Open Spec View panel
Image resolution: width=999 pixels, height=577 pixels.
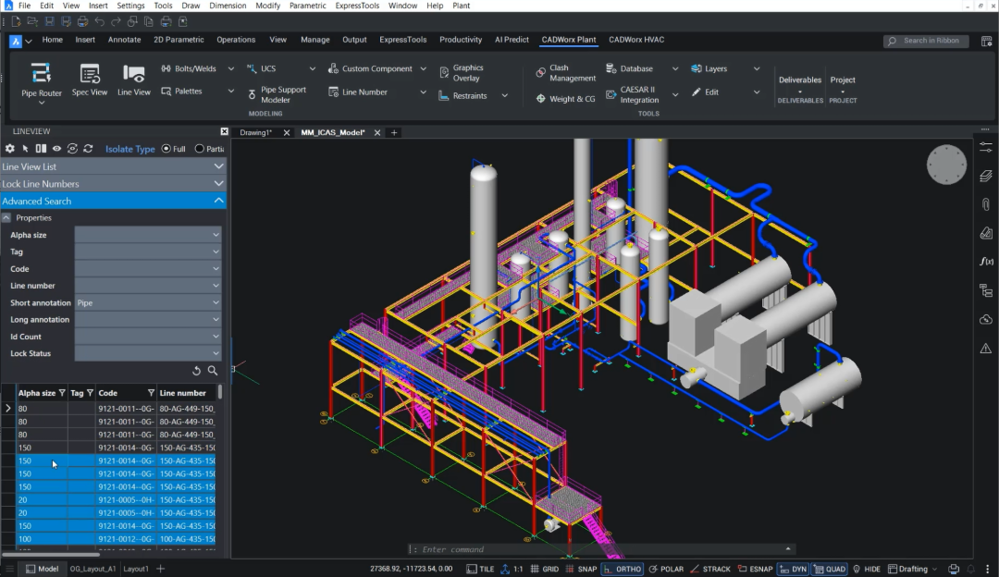click(89, 80)
